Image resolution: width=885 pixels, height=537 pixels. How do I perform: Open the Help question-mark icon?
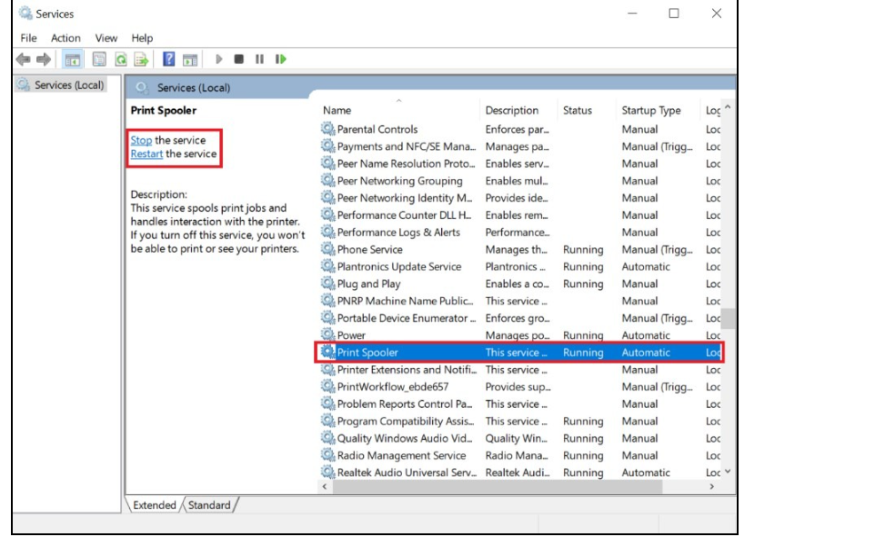169,59
